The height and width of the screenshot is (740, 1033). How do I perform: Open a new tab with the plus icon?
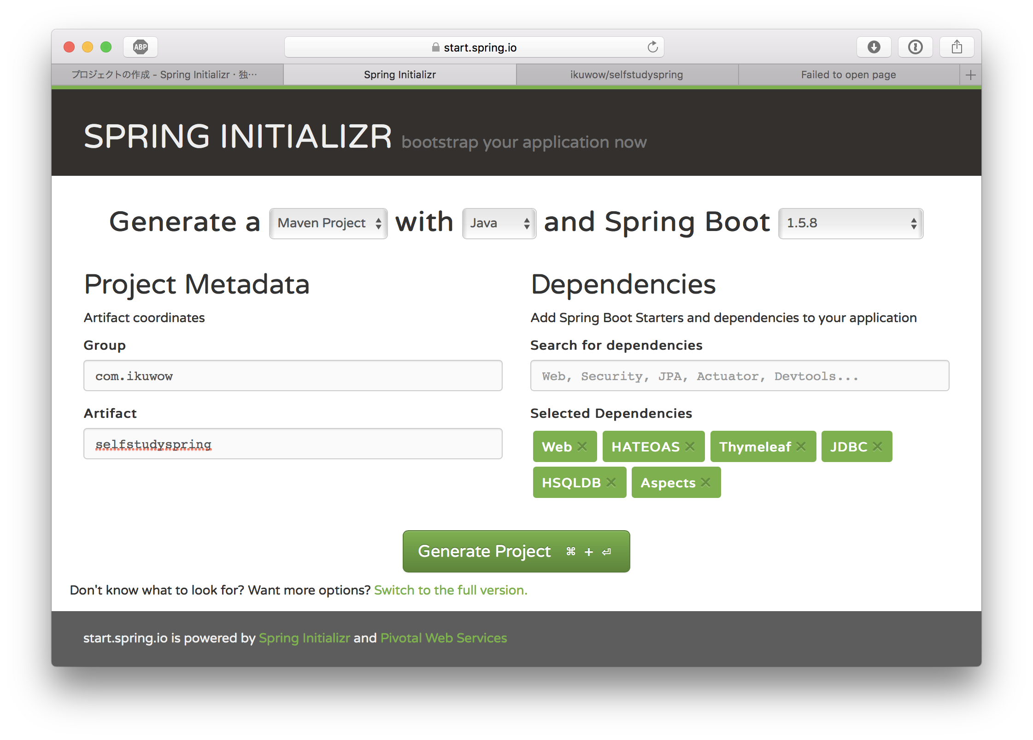[970, 75]
